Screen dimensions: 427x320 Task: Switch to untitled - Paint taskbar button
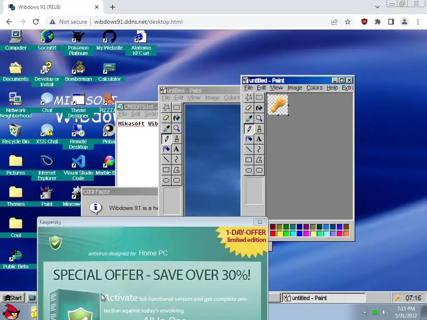coord(324,297)
